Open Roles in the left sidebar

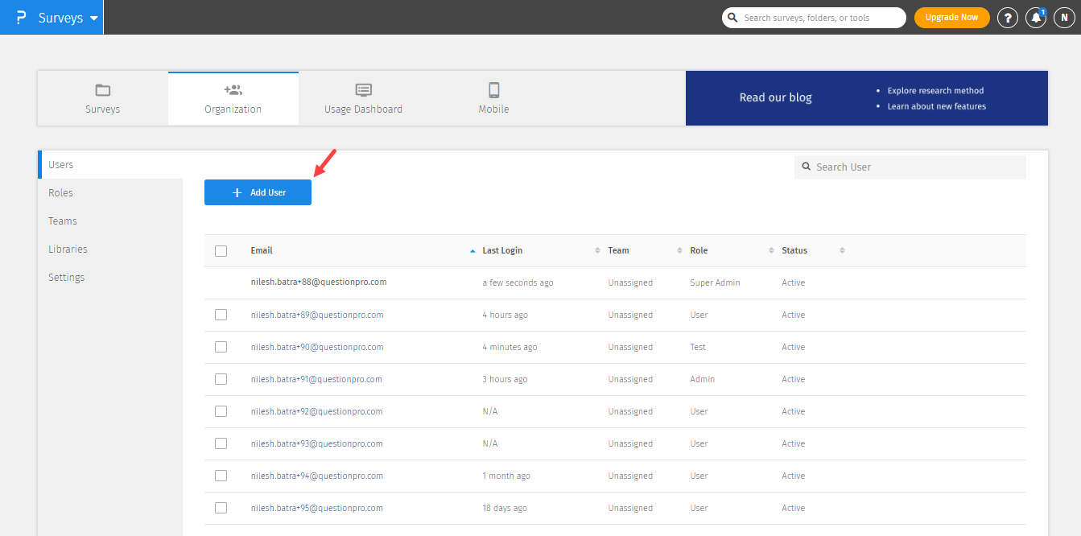click(x=60, y=192)
